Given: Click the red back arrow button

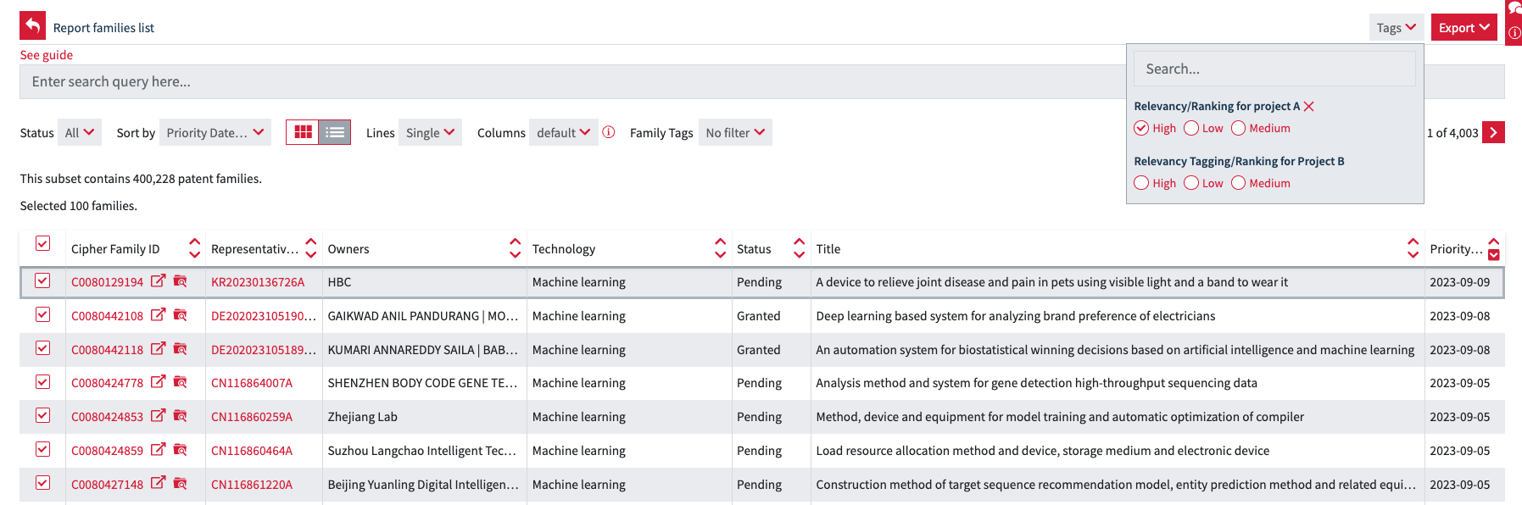Looking at the screenshot, I should (33, 26).
